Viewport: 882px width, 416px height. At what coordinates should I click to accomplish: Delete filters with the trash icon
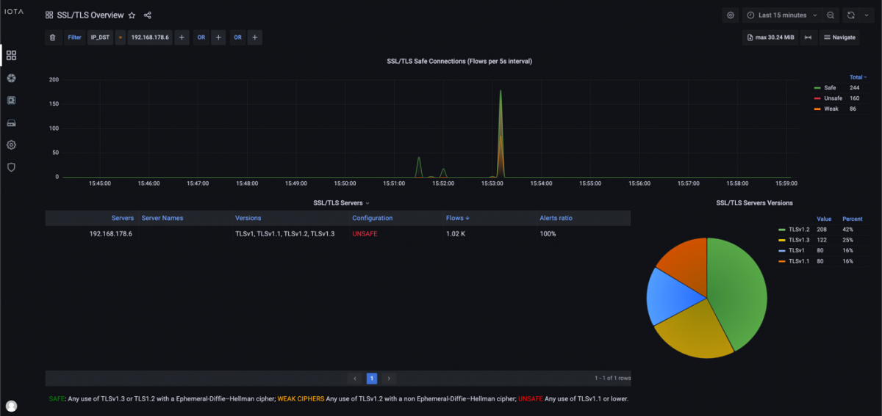(52, 37)
